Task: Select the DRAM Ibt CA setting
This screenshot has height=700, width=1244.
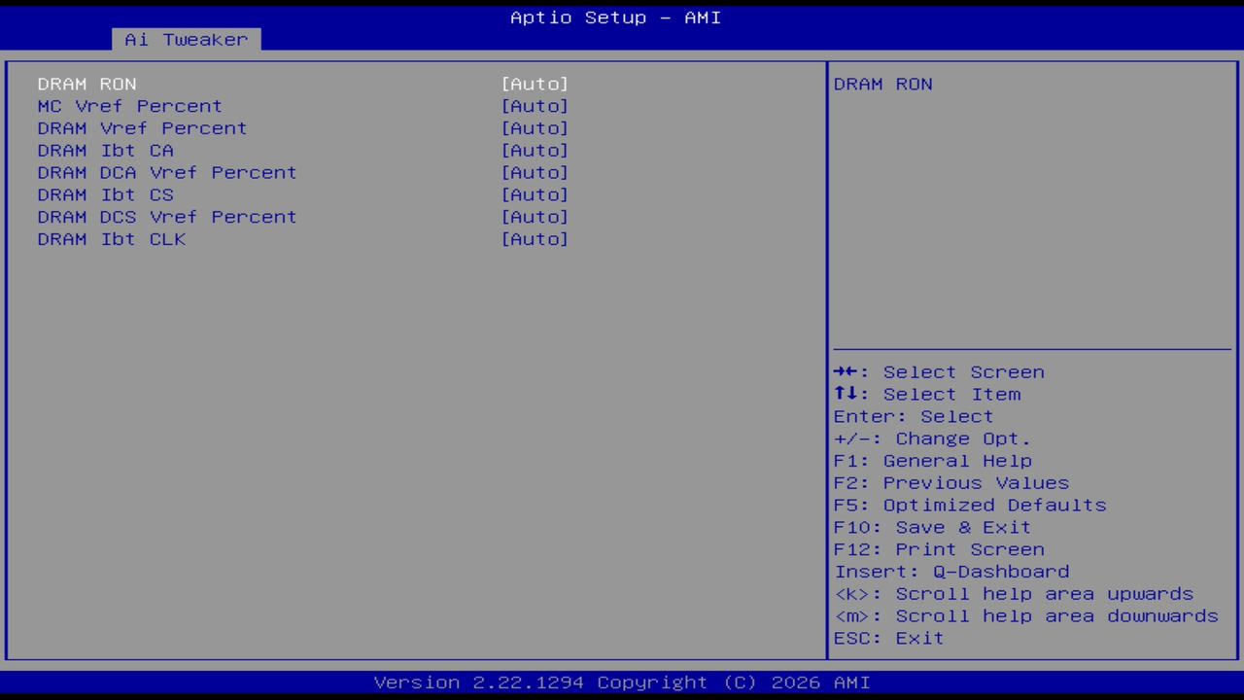Action: point(105,150)
